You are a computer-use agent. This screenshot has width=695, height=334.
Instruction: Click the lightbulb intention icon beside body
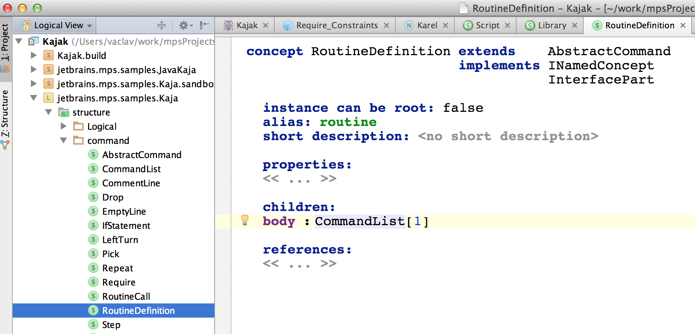245,220
